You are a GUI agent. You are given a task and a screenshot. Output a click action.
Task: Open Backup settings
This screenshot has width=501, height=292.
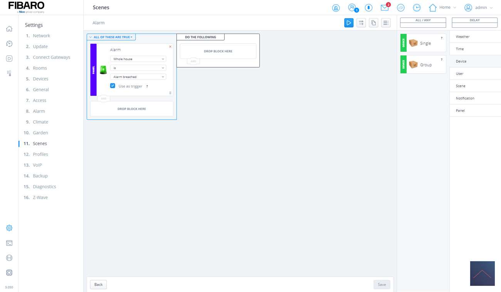[x=40, y=176]
